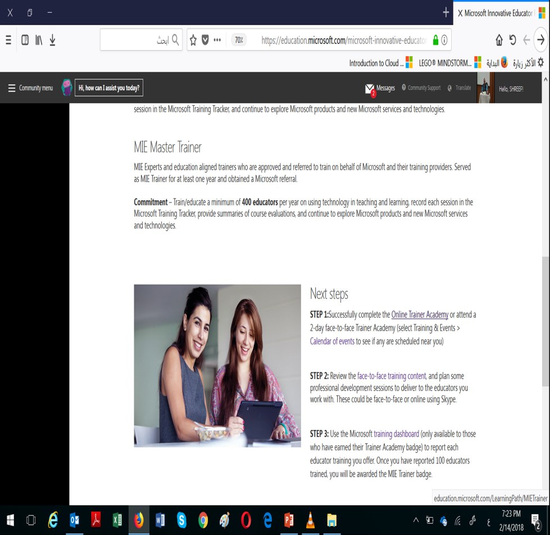This screenshot has height=535, width=550.
Task: Click the vertical scrollbar thumb
Action: [x=546, y=321]
